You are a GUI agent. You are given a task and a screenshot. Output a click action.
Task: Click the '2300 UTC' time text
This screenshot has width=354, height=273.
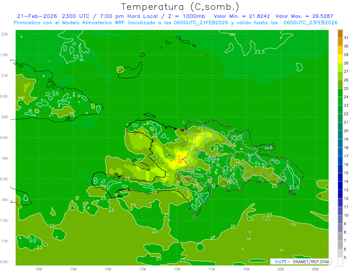tap(76, 16)
